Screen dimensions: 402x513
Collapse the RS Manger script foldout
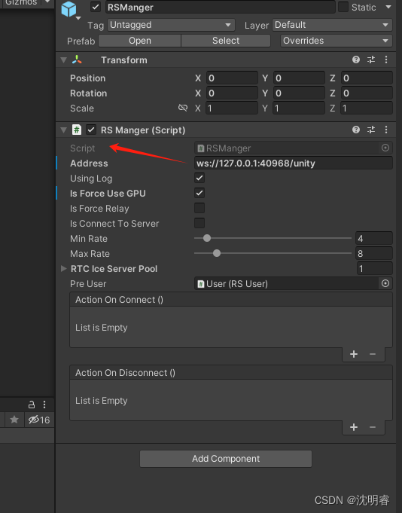[x=64, y=130]
